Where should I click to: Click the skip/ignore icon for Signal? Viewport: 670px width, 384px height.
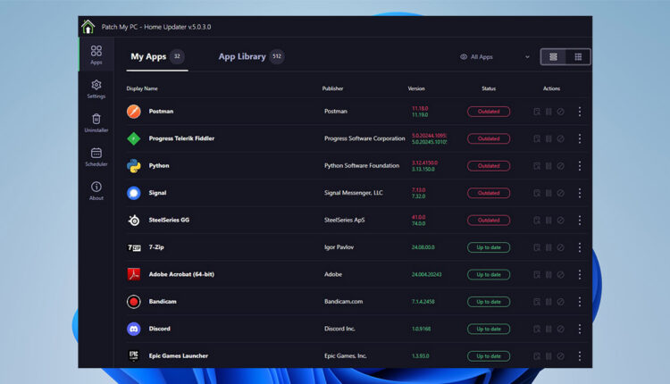click(560, 193)
